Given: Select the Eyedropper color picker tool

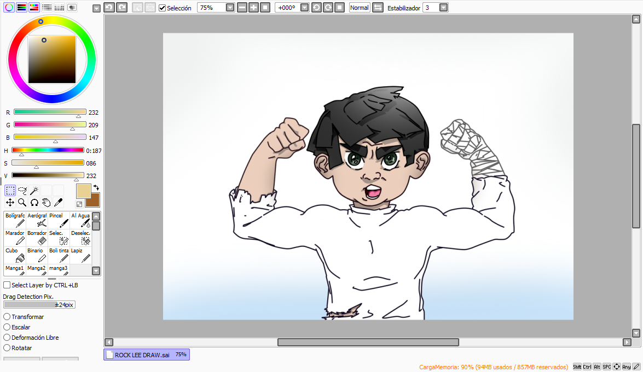Looking at the screenshot, I should pos(58,202).
